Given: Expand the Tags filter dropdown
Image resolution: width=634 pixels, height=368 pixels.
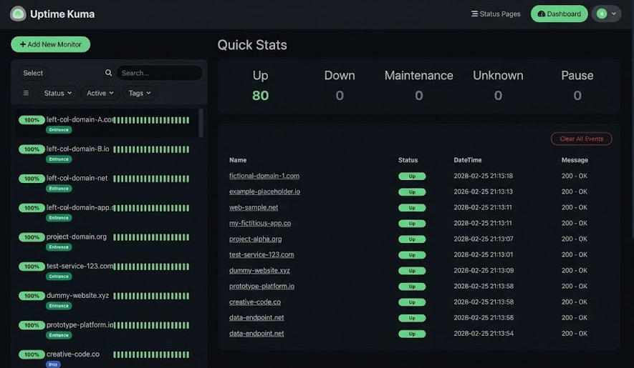Looking at the screenshot, I should coord(140,93).
